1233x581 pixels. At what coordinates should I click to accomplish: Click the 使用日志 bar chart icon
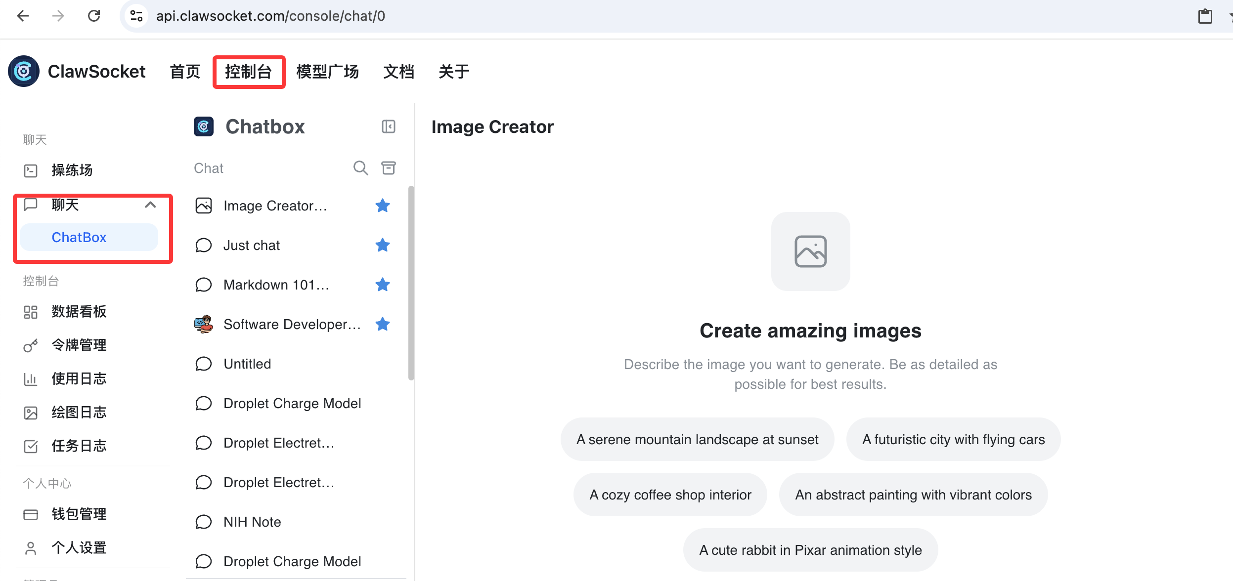click(x=31, y=379)
